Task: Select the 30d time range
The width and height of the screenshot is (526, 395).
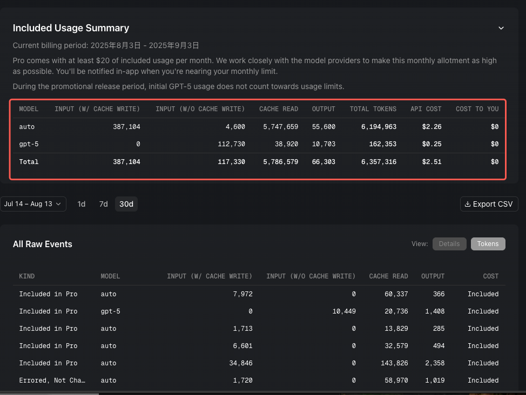Action: pyautogui.click(x=126, y=204)
